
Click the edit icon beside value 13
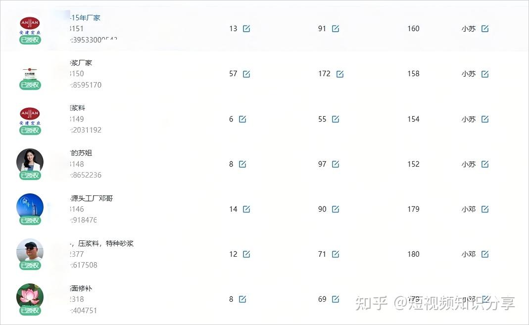tap(246, 29)
